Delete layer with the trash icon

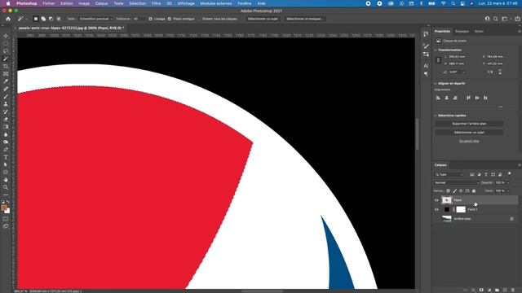coord(513,290)
